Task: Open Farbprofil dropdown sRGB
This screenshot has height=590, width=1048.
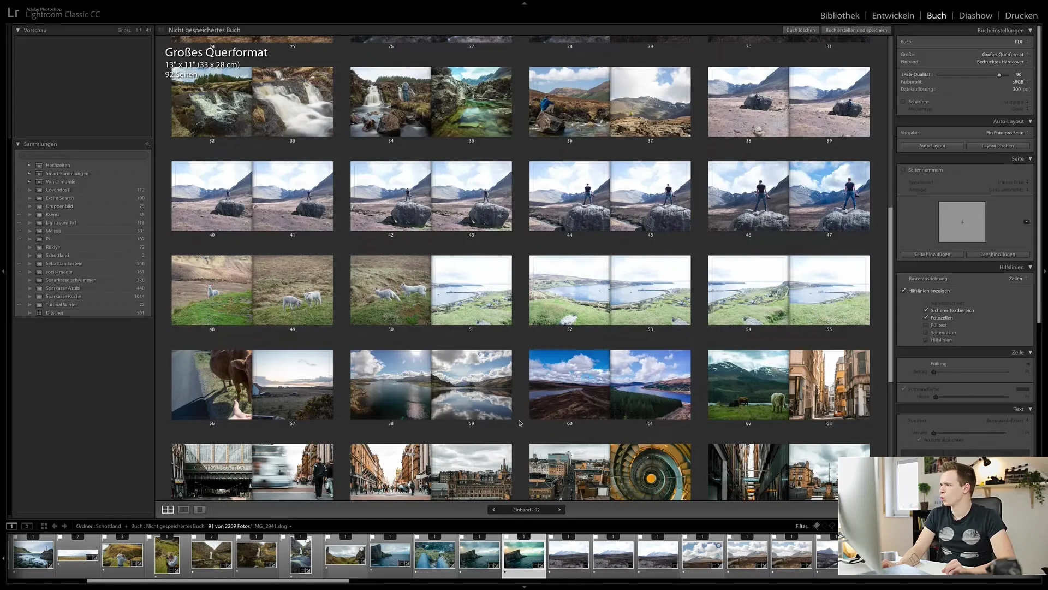Action: coord(1020,82)
